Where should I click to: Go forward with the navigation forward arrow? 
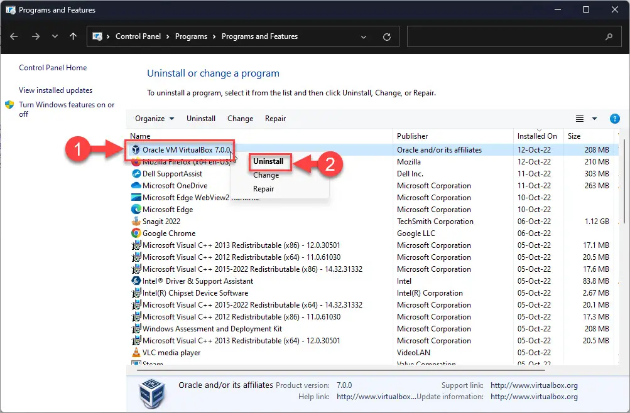[36, 36]
